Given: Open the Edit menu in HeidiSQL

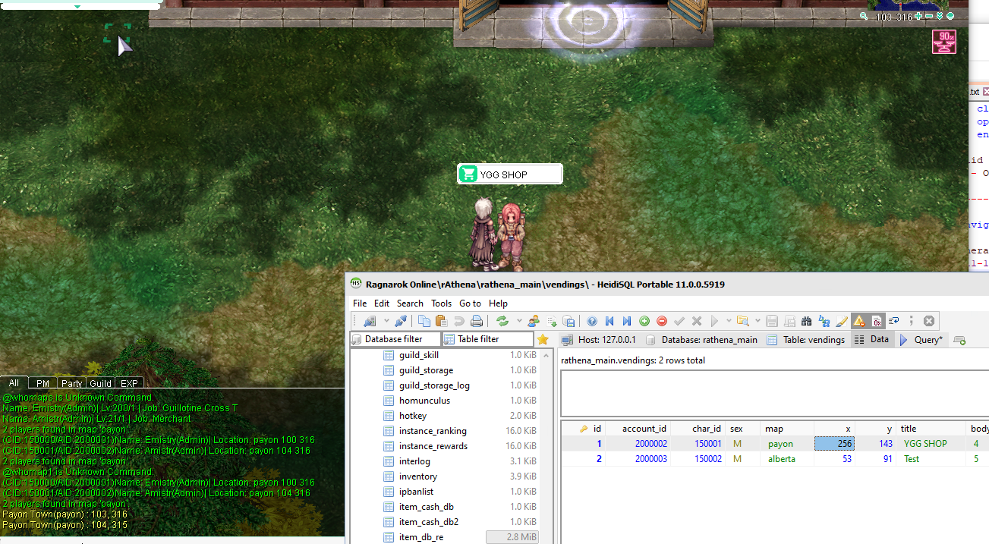Looking at the screenshot, I should 382,303.
